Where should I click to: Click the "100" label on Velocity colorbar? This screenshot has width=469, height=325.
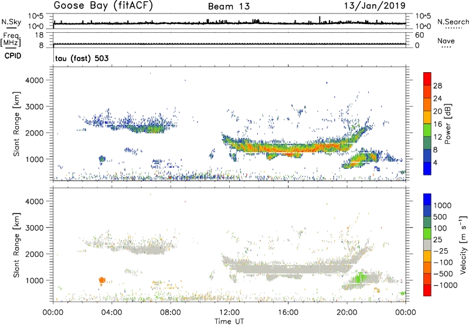click(440, 228)
